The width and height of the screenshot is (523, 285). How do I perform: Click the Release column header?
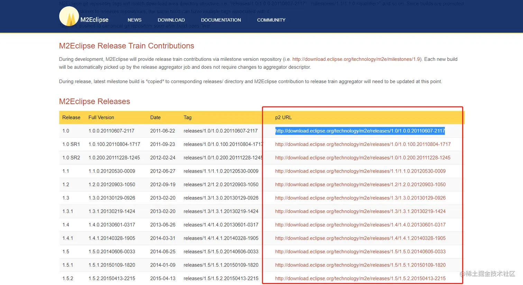pos(71,118)
